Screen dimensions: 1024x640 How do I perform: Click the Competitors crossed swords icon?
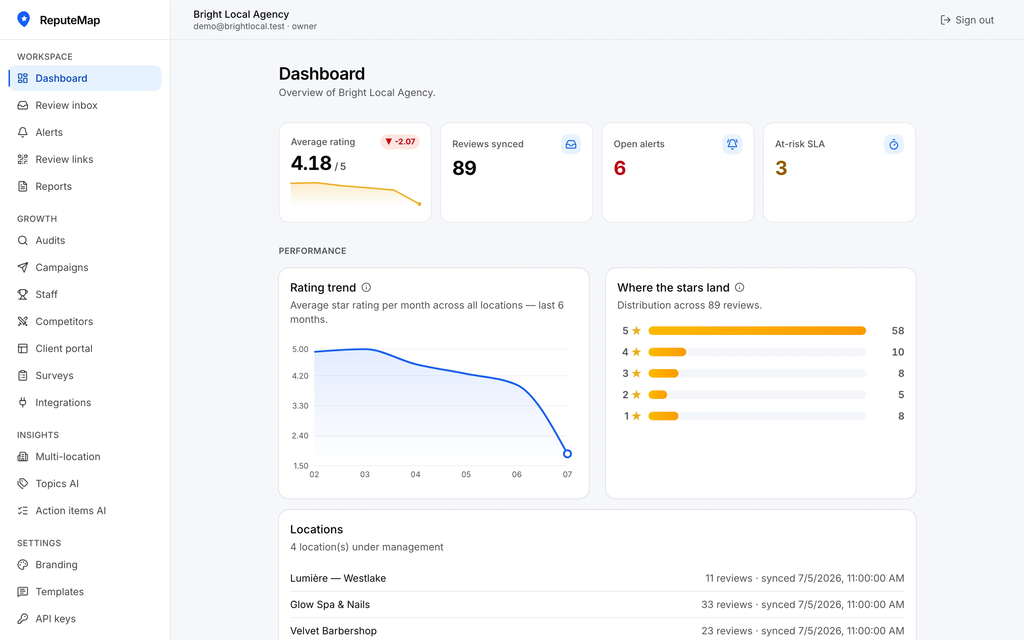pos(23,322)
